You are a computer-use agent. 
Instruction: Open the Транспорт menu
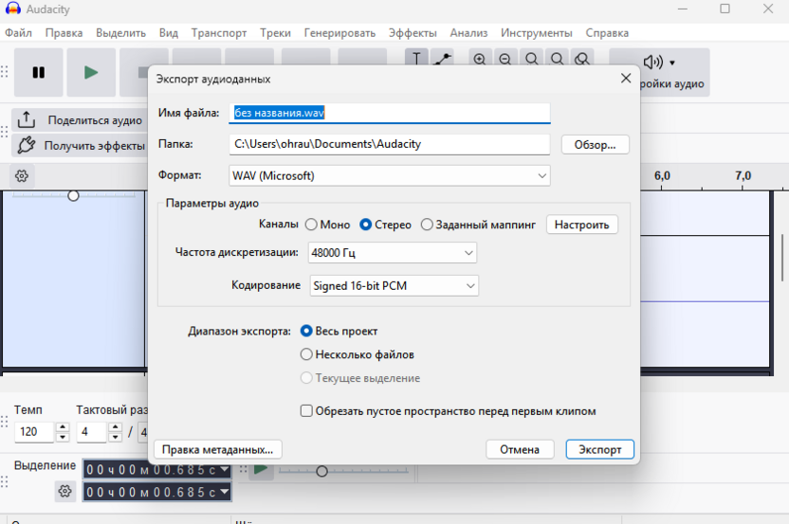(219, 32)
